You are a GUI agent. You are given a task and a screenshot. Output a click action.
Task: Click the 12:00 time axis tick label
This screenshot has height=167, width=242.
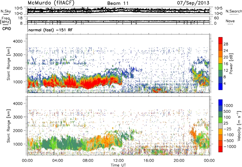118,161
